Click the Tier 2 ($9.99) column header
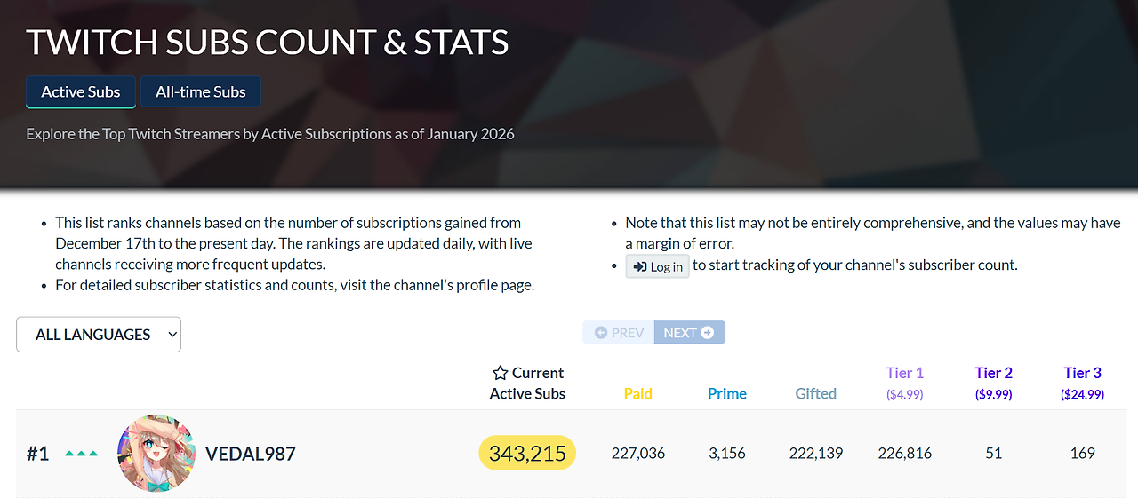Image resolution: width=1138 pixels, height=498 pixels. pos(994,383)
